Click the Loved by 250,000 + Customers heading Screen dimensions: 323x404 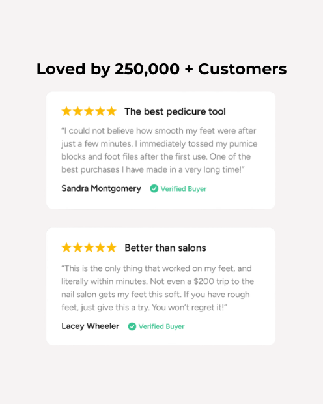tap(161, 69)
